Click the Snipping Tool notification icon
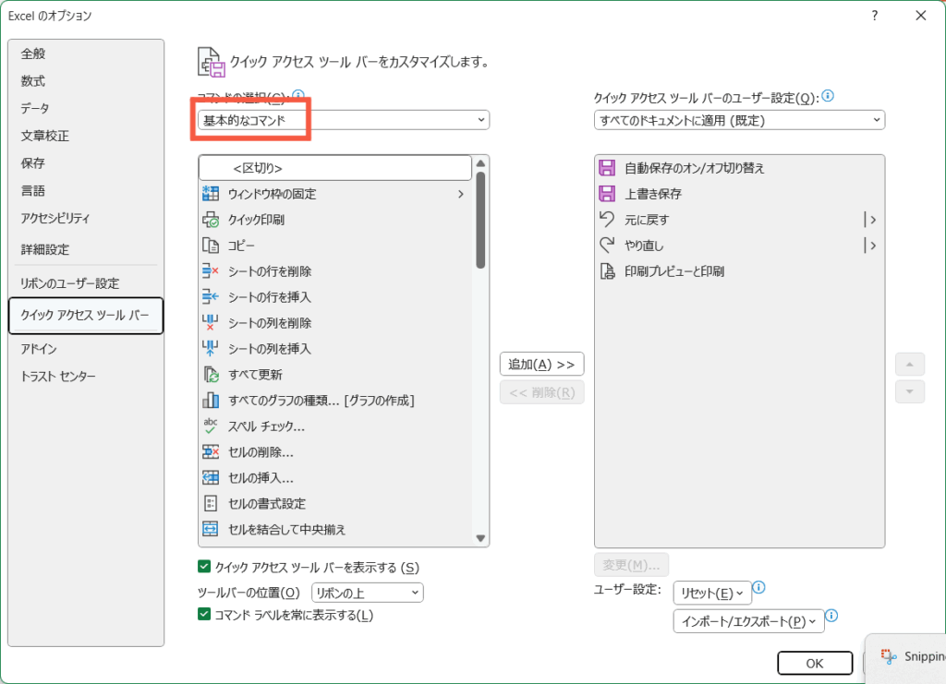The image size is (946, 684). [888, 656]
